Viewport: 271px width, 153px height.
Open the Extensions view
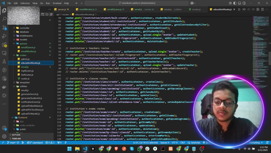(4, 45)
